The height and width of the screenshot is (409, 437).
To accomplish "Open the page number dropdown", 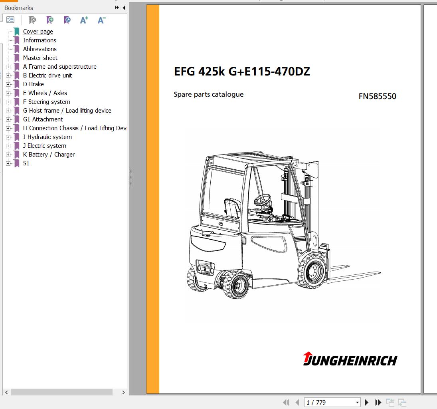I will (357, 402).
